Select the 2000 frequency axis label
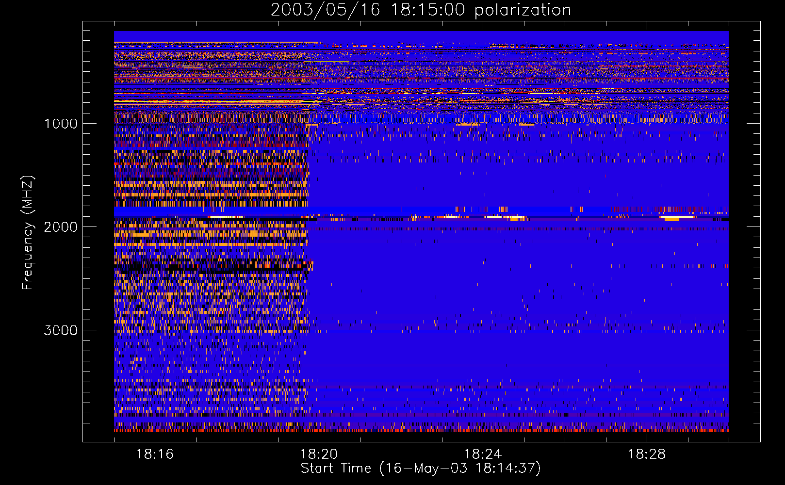785x485 pixels. [61, 227]
